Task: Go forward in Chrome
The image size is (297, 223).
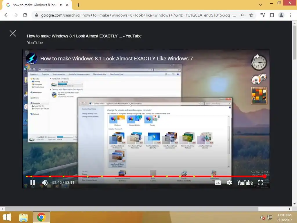Action: click(16, 15)
